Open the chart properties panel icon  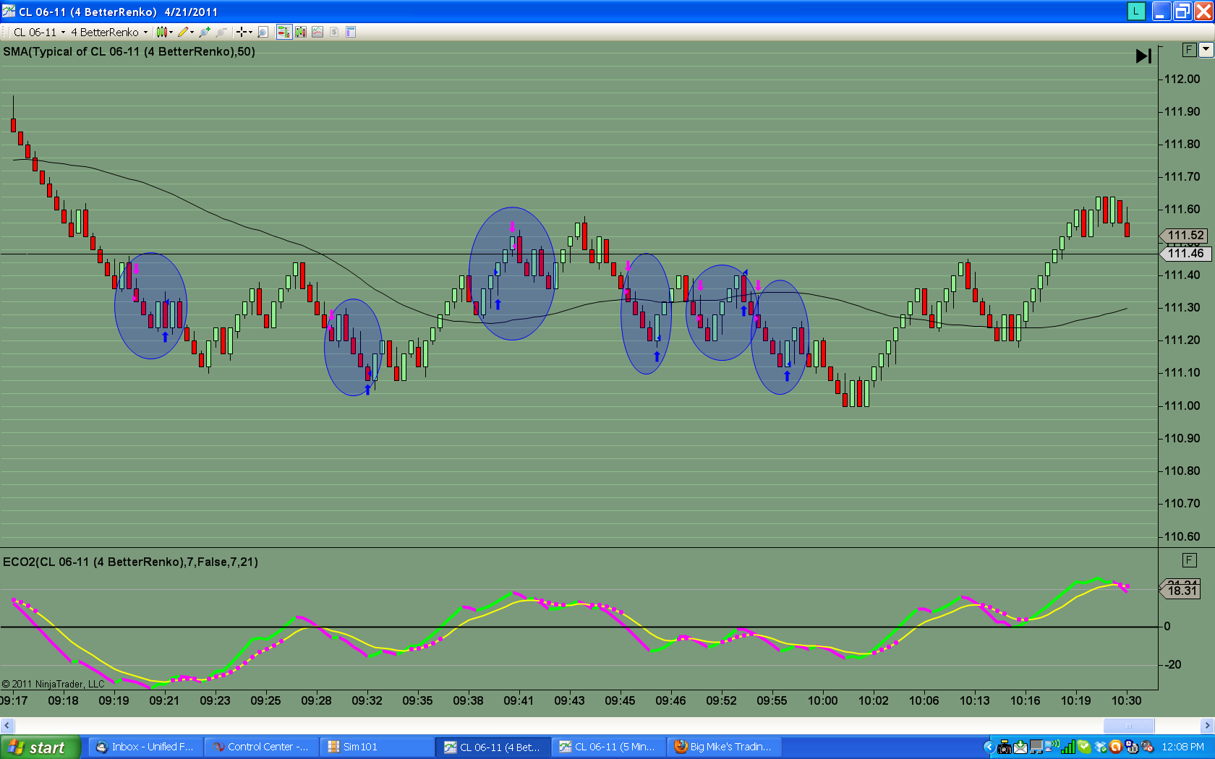click(x=351, y=32)
